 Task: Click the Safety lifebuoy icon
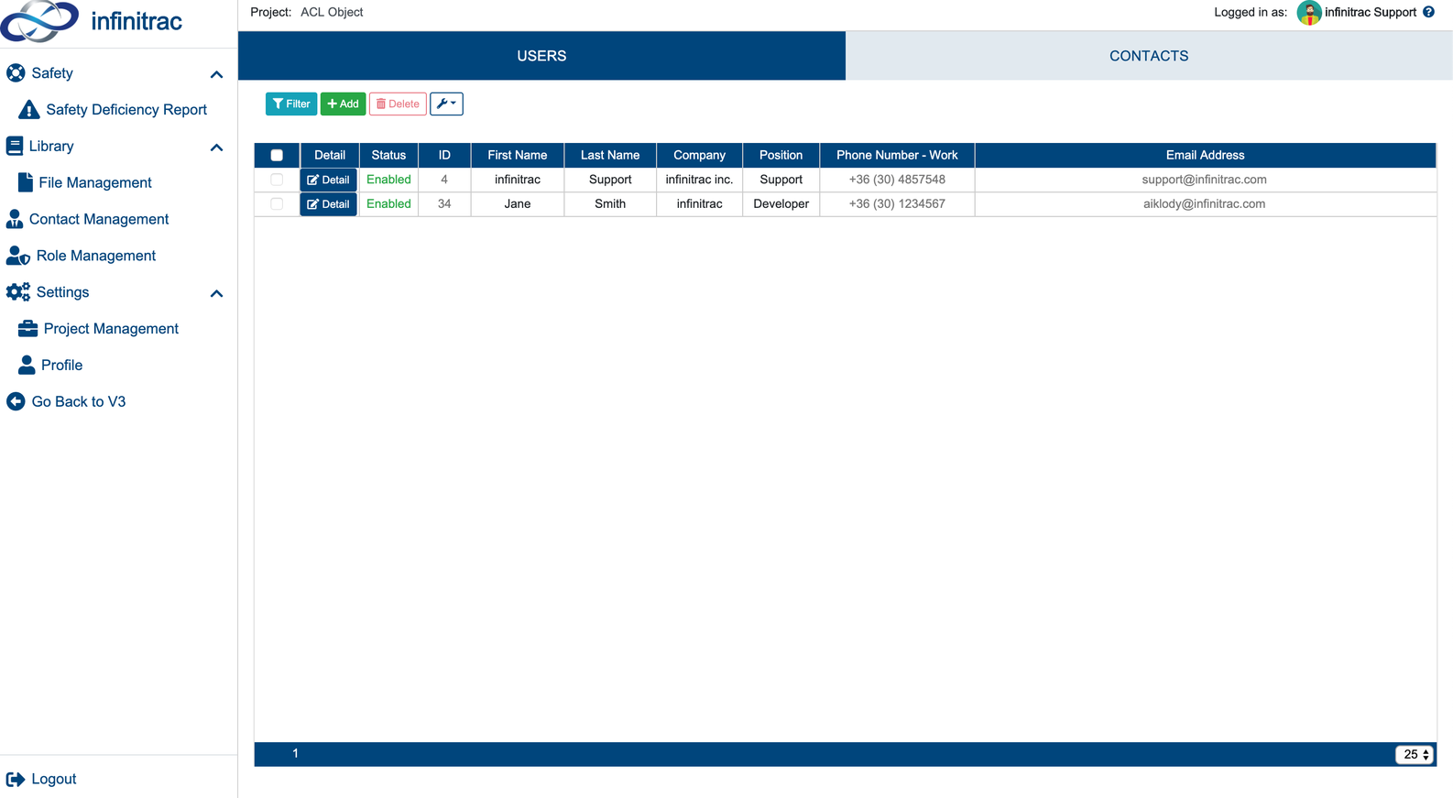16,73
